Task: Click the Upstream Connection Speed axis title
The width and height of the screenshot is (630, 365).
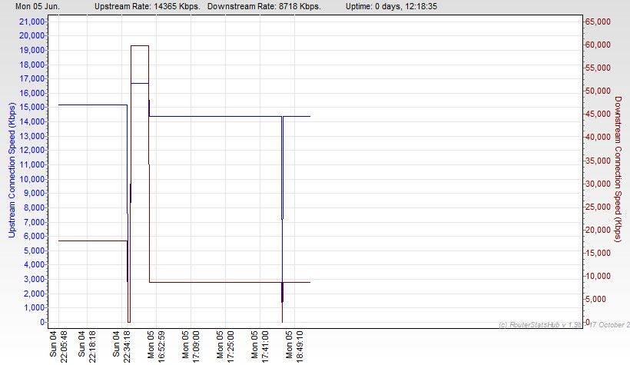Action: pos(12,169)
